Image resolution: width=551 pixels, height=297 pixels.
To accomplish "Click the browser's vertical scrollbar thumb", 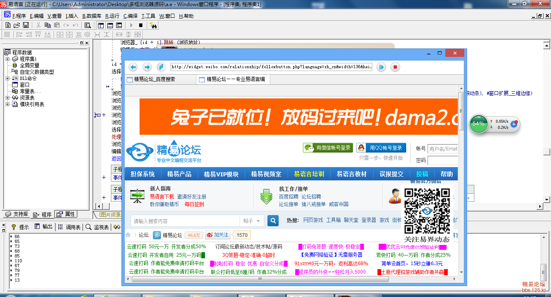I will click(x=461, y=112).
